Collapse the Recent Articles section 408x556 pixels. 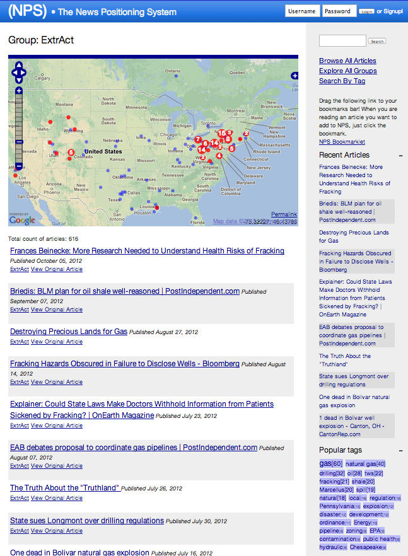tap(400, 156)
